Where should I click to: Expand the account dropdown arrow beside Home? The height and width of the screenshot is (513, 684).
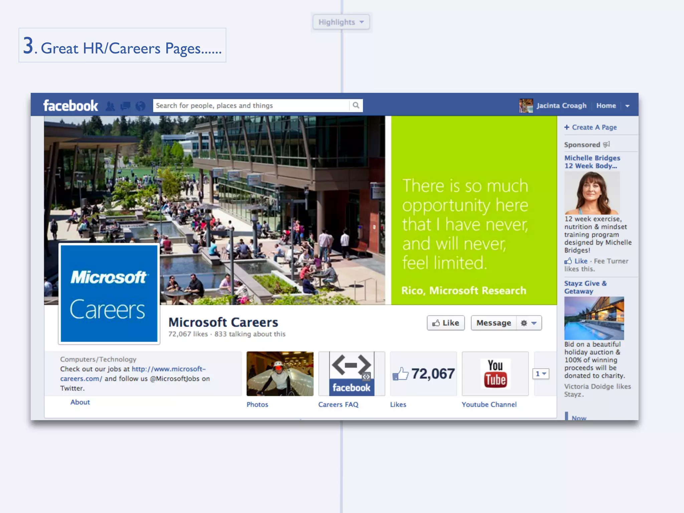[x=627, y=106]
